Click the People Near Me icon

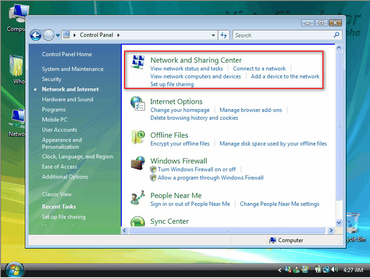pyautogui.click(x=137, y=197)
